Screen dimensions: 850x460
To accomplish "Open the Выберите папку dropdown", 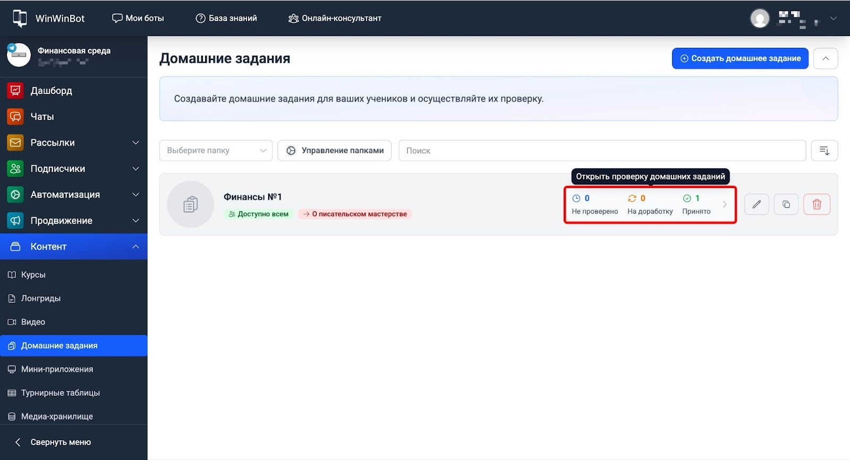I will pyautogui.click(x=216, y=151).
